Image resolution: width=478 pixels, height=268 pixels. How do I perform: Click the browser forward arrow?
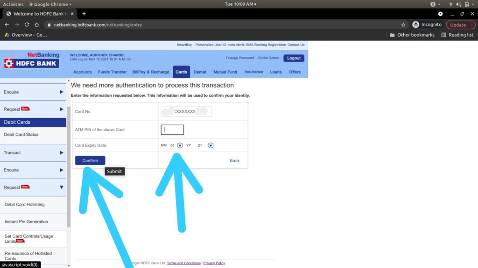pyautogui.click(x=17, y=25)
